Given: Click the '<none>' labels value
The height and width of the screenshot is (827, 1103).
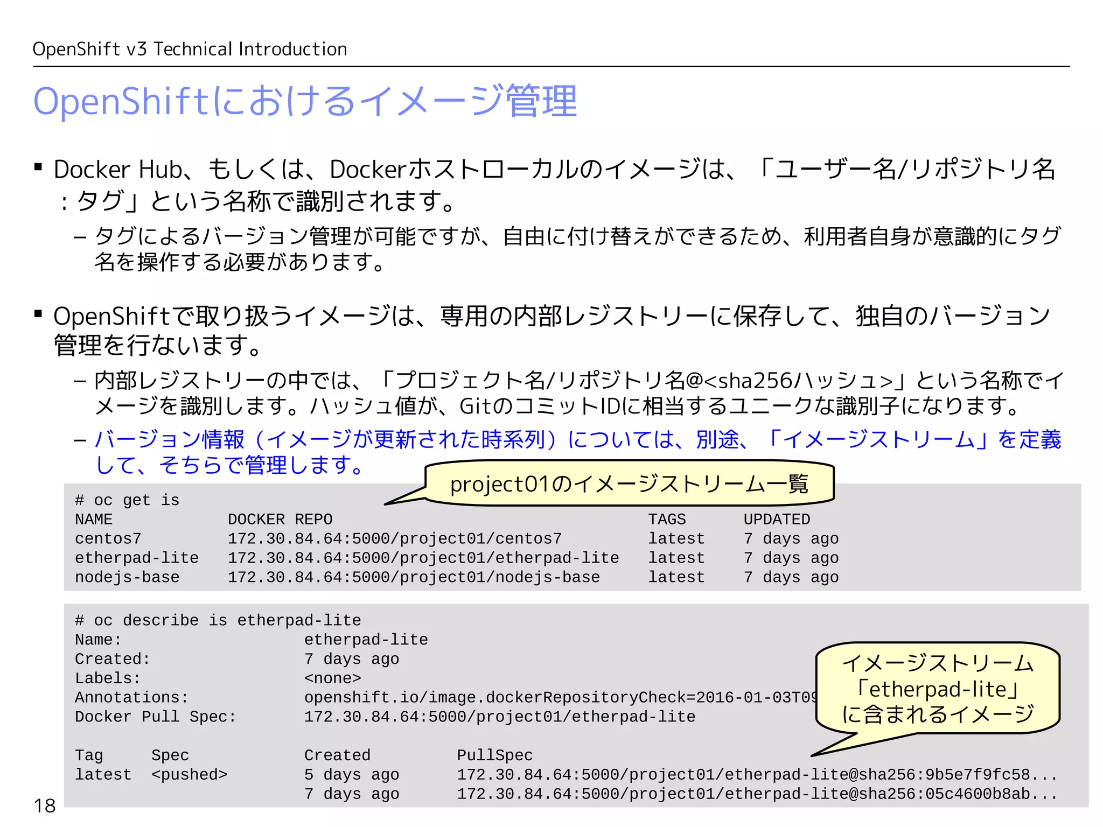Looking at the screenshot, I should coord(333,678).
